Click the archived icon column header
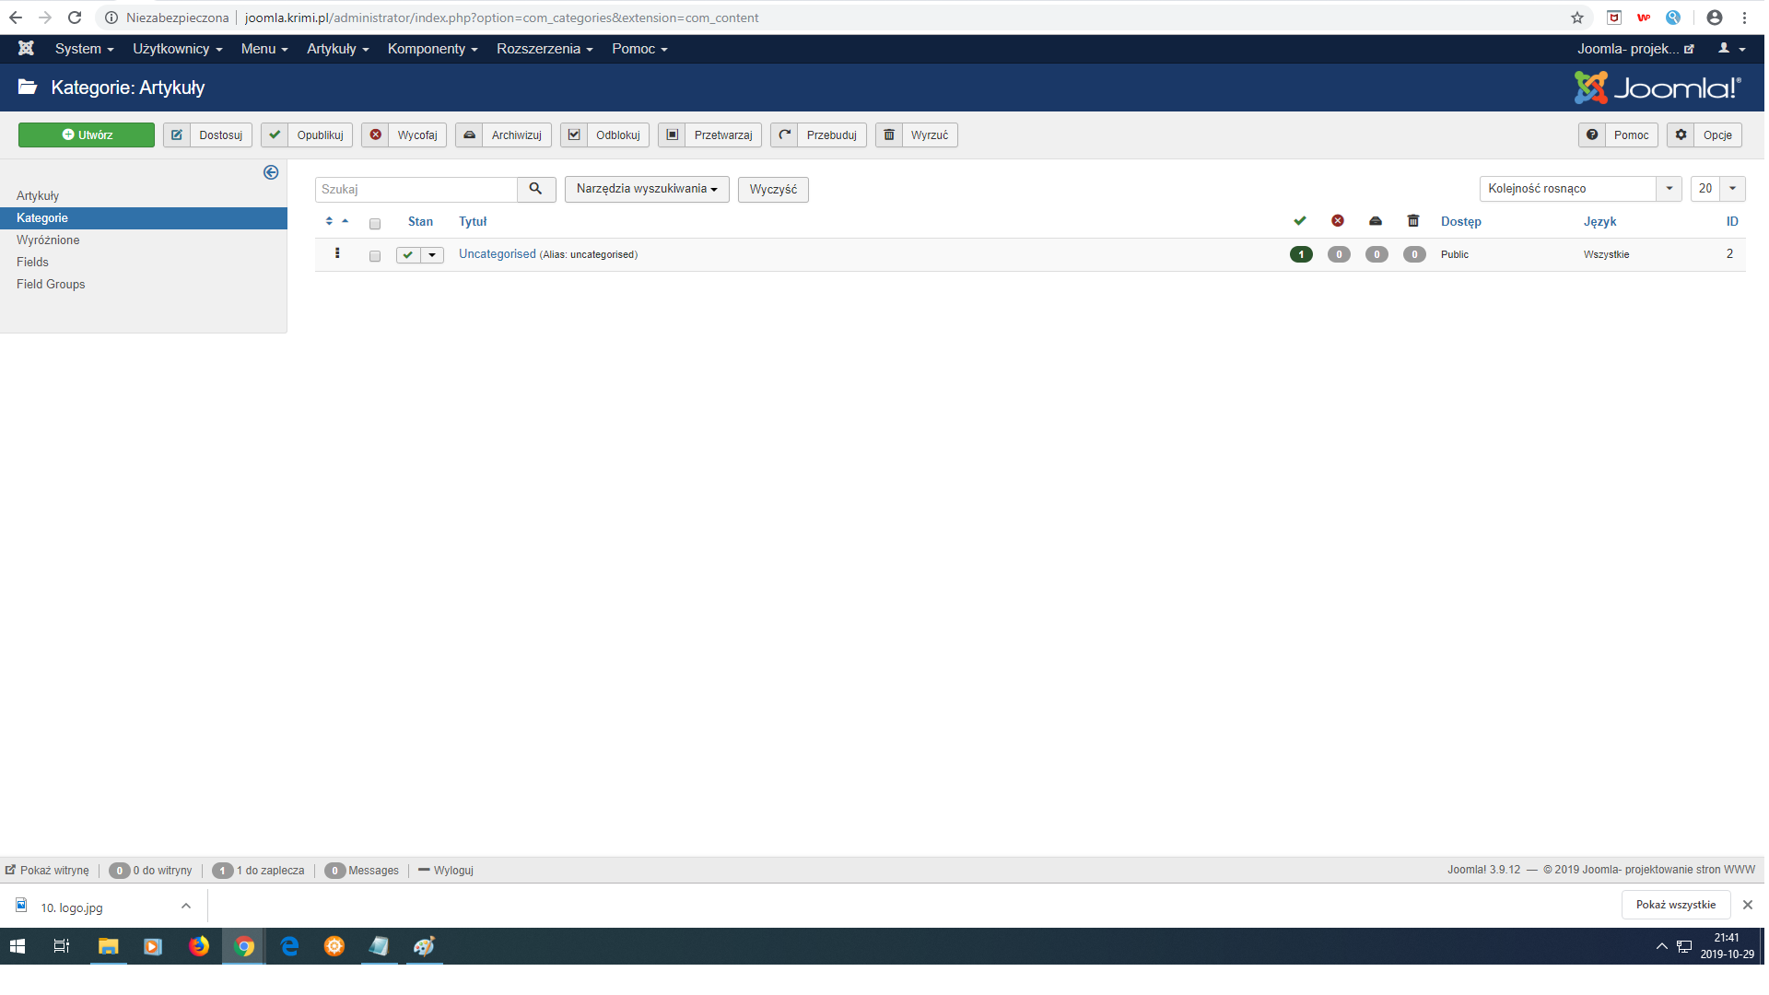 point(1376,221)
